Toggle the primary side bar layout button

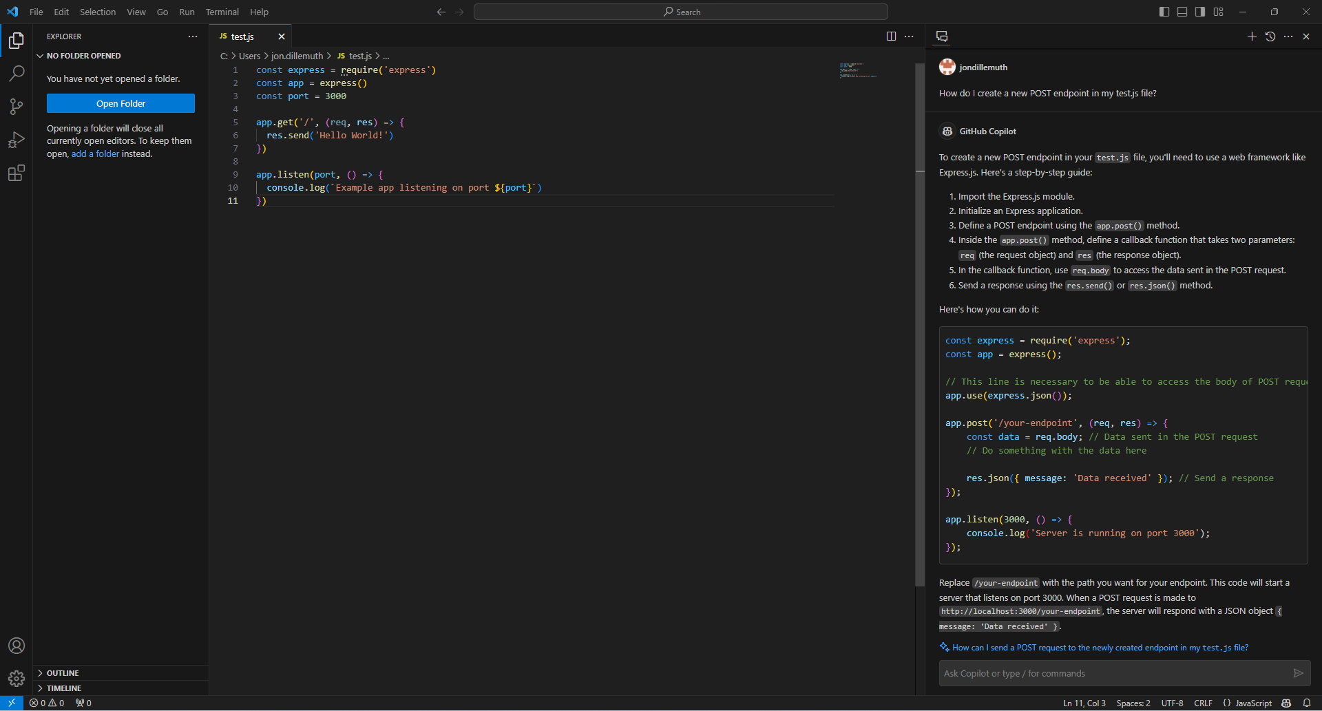click(1164, 12)
